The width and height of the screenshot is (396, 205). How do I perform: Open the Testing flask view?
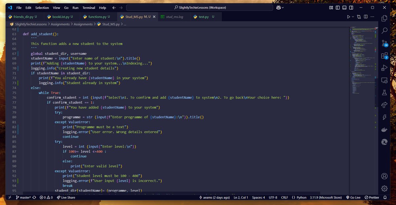384,92
